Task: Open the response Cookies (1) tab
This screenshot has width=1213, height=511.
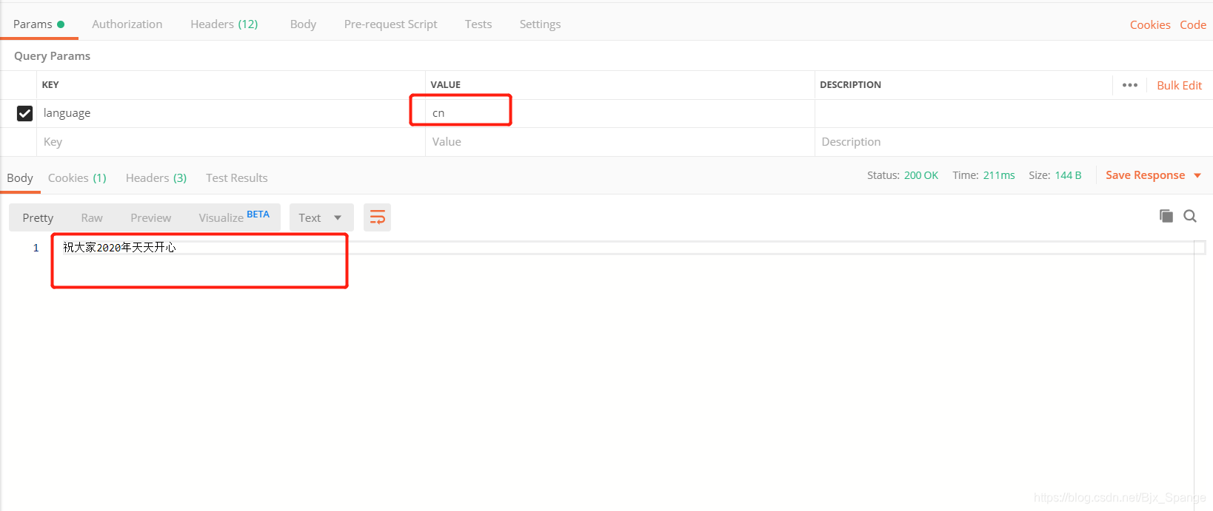Action: (x=77, y=177)
